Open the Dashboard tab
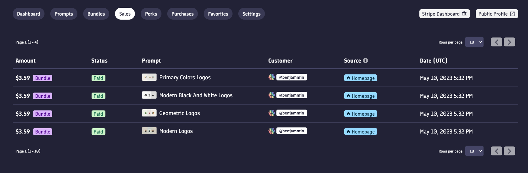This screenshot has height=173, width=528. point(28,14)
